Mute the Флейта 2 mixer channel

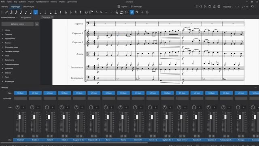click(33, 136)
